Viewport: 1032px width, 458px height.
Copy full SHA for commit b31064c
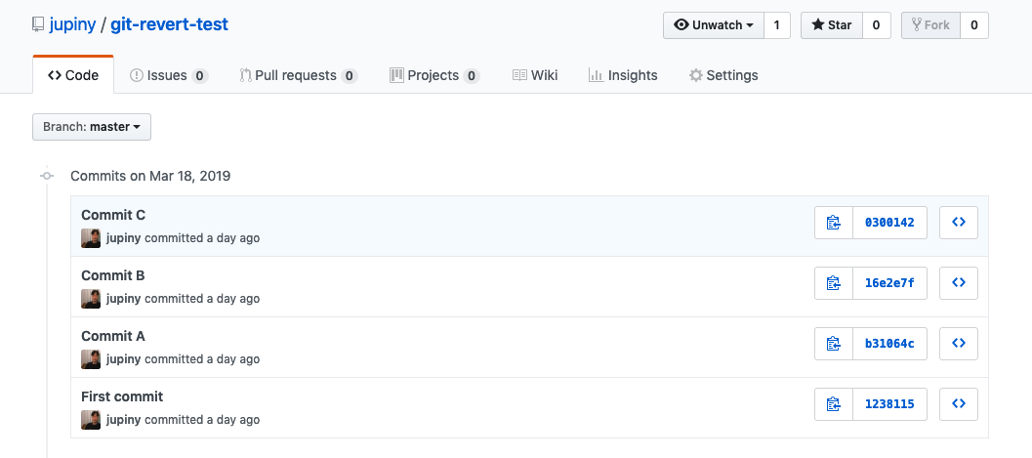[x=834, y=344]
